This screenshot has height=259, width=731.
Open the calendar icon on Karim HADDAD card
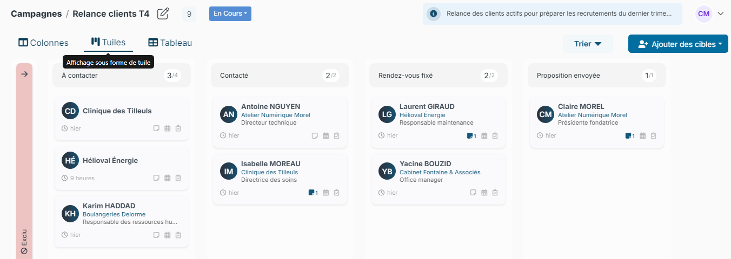[167, 235]
